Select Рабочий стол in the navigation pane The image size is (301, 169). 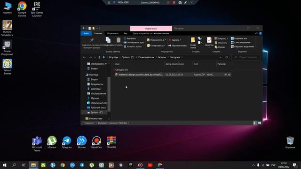click(96, 108)
